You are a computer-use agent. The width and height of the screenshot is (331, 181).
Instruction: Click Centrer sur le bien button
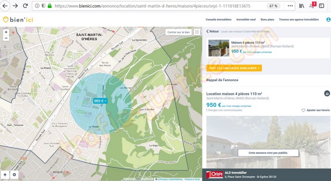pos(178,32)
